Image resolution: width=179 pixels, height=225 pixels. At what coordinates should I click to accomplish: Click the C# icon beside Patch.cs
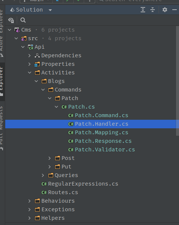coord(64,107)
